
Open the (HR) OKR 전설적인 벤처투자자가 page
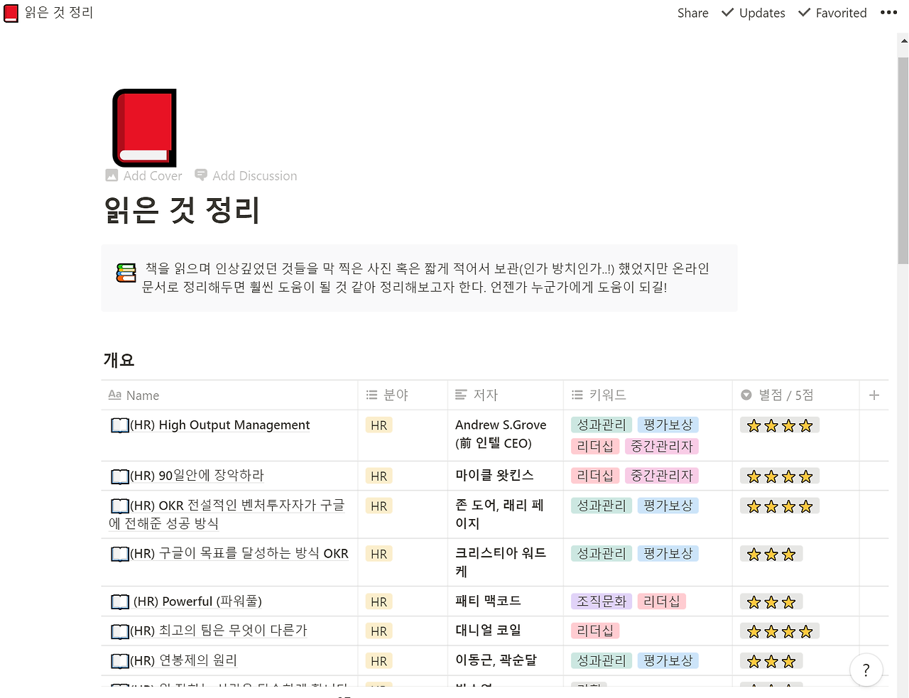227,514
